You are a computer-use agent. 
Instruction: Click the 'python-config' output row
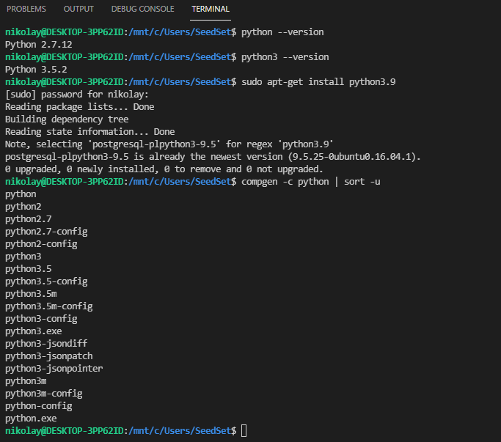39,405
